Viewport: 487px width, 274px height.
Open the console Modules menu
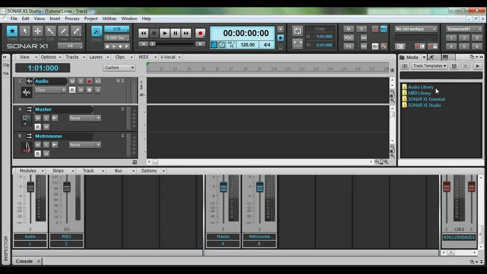[32, 171]
